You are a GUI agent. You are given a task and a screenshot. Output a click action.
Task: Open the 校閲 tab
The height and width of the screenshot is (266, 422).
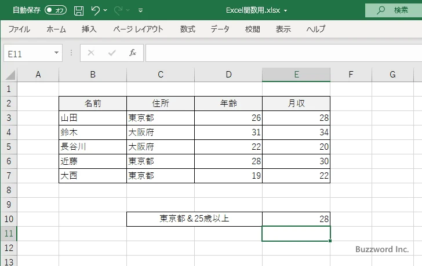point(253,29)
